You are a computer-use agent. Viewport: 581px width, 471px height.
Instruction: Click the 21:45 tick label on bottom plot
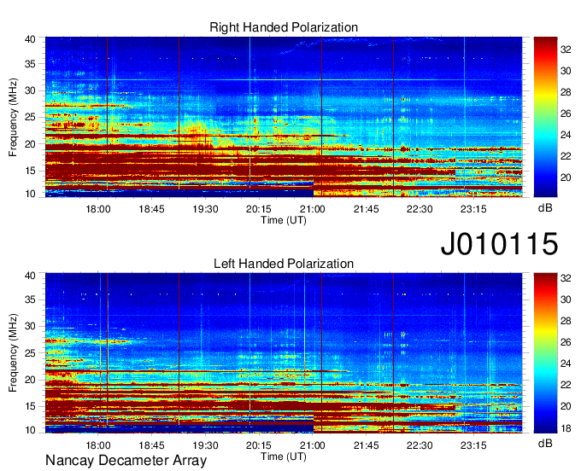[x=366, y=445]
